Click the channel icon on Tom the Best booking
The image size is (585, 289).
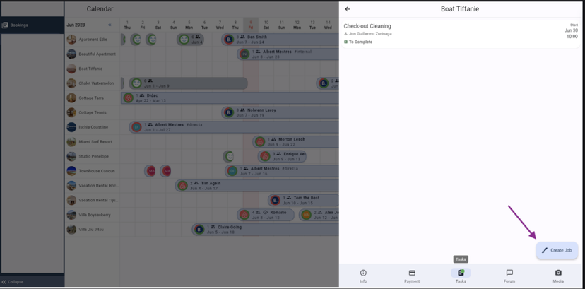275,200
